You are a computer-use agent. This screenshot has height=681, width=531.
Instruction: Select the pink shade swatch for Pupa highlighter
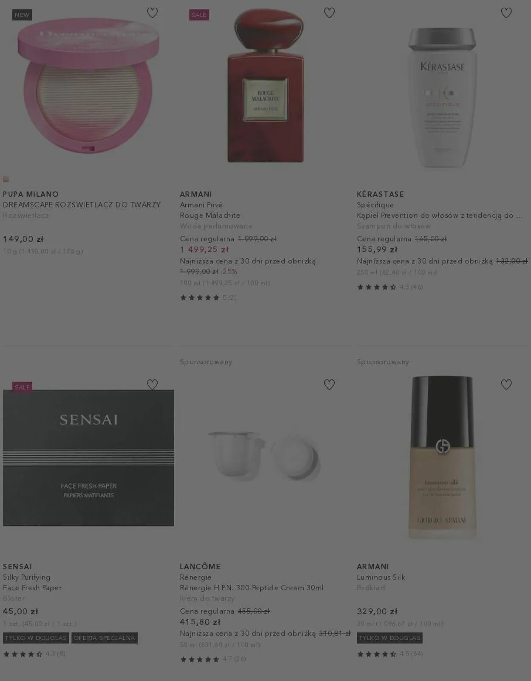click(x=6, y=179)
